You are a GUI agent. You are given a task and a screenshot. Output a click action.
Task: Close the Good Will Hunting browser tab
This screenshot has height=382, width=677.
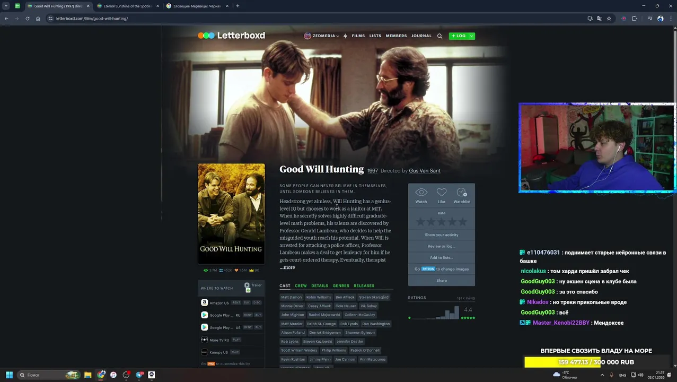tap(88, 6)
